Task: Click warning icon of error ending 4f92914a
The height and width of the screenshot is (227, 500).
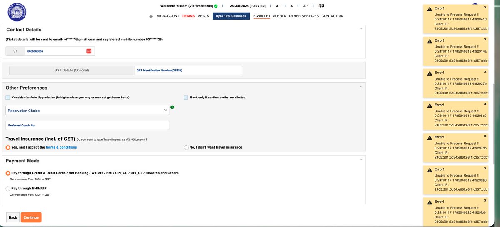Action: [429, 40]
